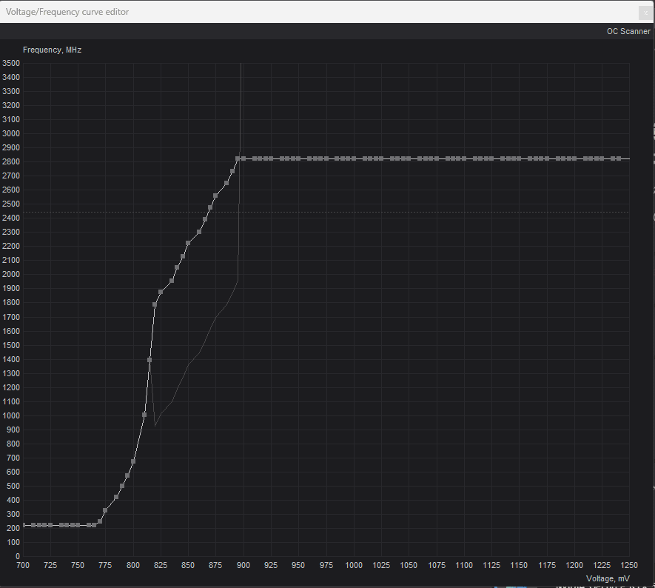655x588 pixels.
Task: Select the curve point at 885 mV near 2650 MHz
Action: coord(226,183)
